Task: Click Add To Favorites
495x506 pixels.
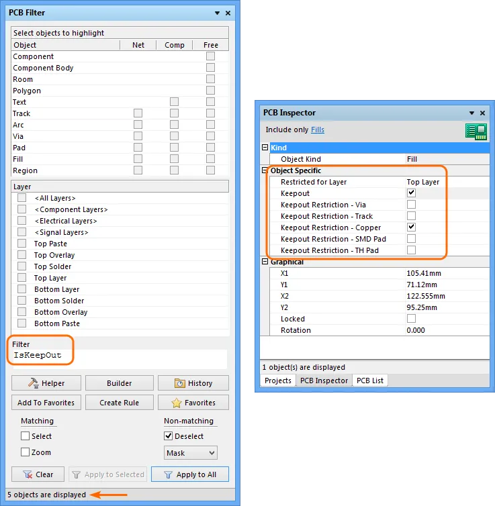Action: (46, 403)
